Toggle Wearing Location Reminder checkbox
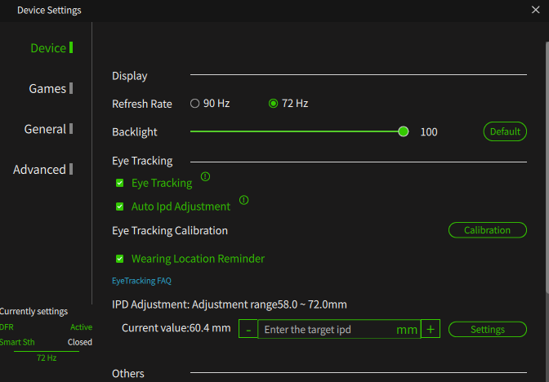 point(120,259)
